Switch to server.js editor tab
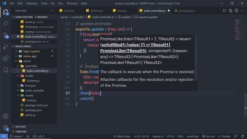The image size is (247, 139). [69, 11]
